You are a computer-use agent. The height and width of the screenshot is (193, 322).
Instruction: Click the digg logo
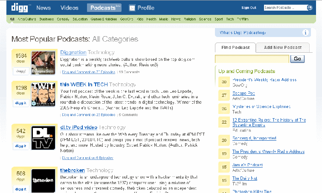20,8
